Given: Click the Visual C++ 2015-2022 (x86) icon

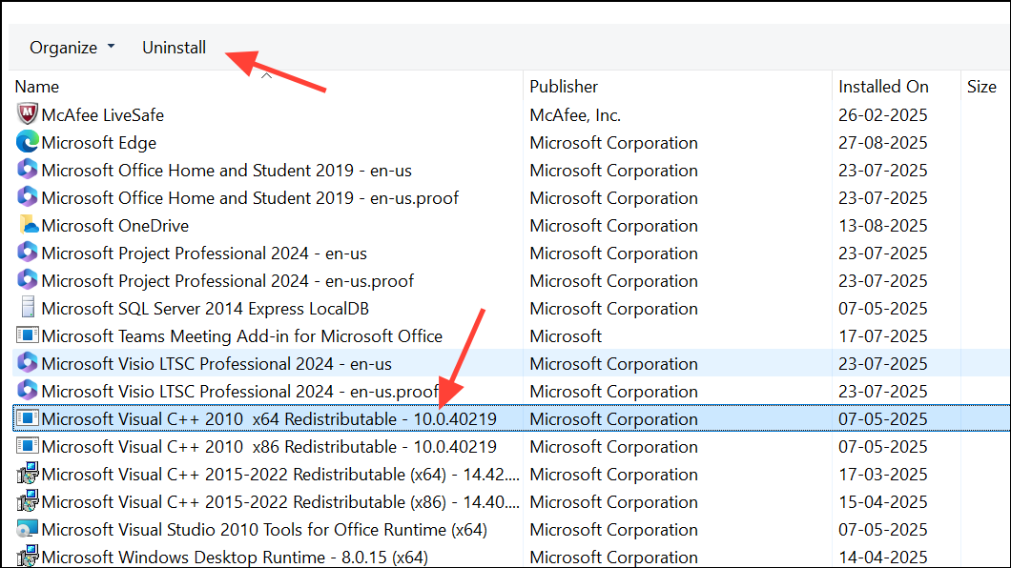Looking at the screenshot, I should (27, 501).
